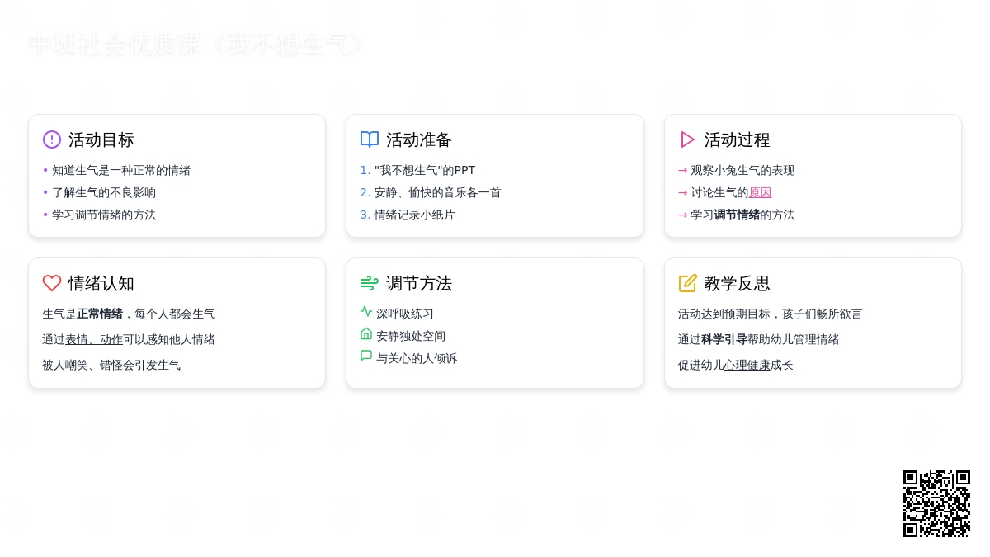
Task: Open the underlined 心理健康 link
Action: pos(747,365)
